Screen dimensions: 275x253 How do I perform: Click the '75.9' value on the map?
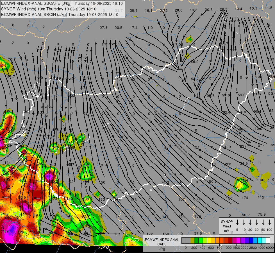tap(262, 214)
